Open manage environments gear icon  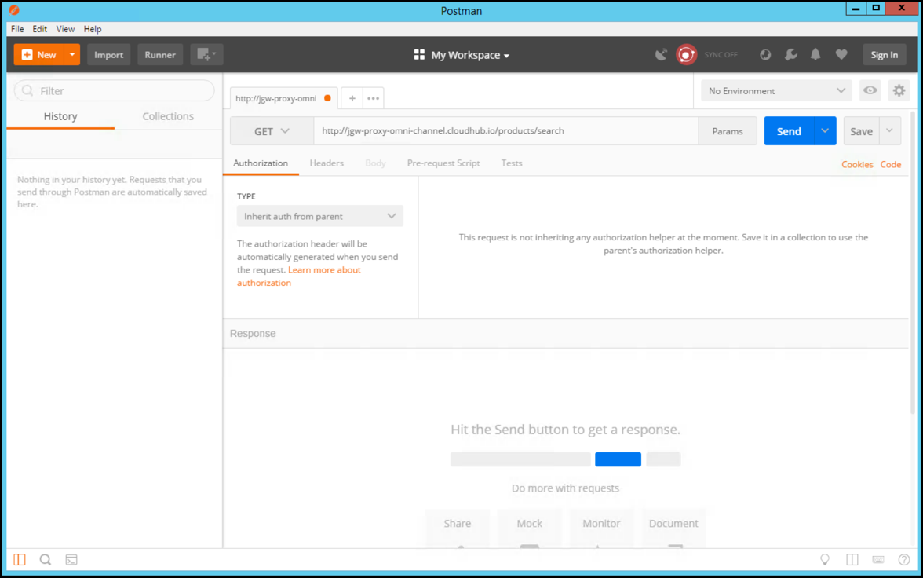click(899, 91)
